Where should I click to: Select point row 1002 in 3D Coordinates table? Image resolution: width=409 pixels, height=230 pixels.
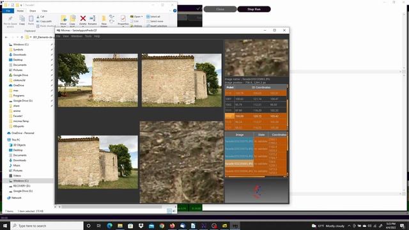(x=256, y=105)
